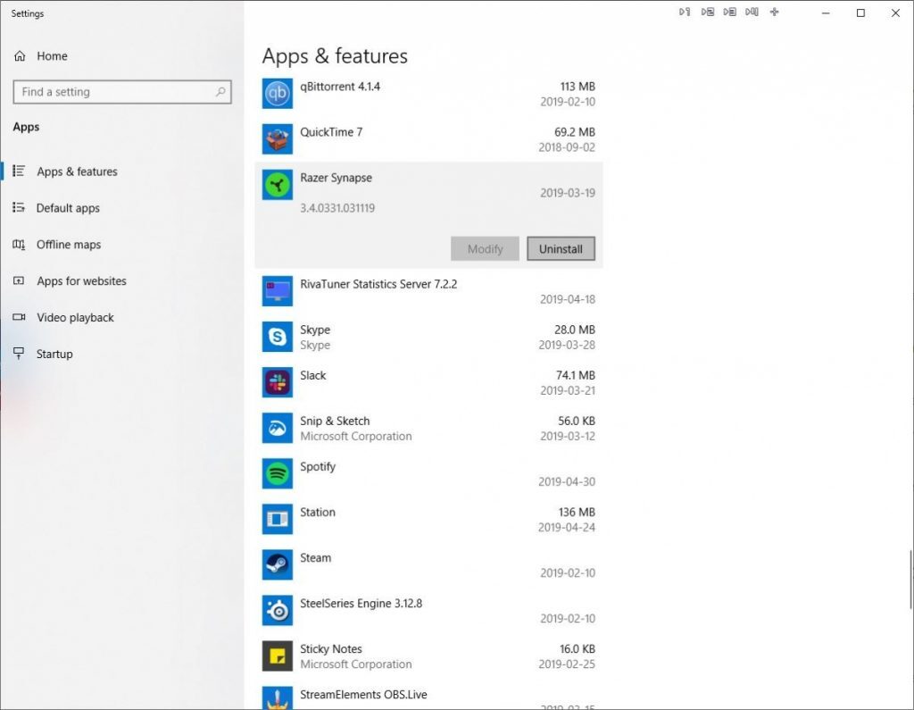This screenshot has width=914, height=710.
Task: Click QuickTime 7 size 69.2 MB
Action: (575, 132)
